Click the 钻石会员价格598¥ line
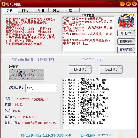Viewport: 138px width, 138px height. coord(18,35)
